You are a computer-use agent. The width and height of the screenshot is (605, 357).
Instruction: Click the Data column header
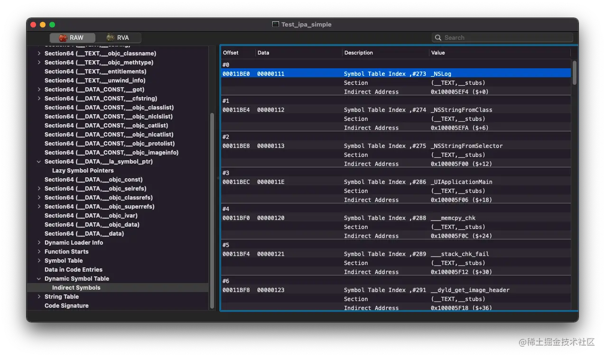299,53
